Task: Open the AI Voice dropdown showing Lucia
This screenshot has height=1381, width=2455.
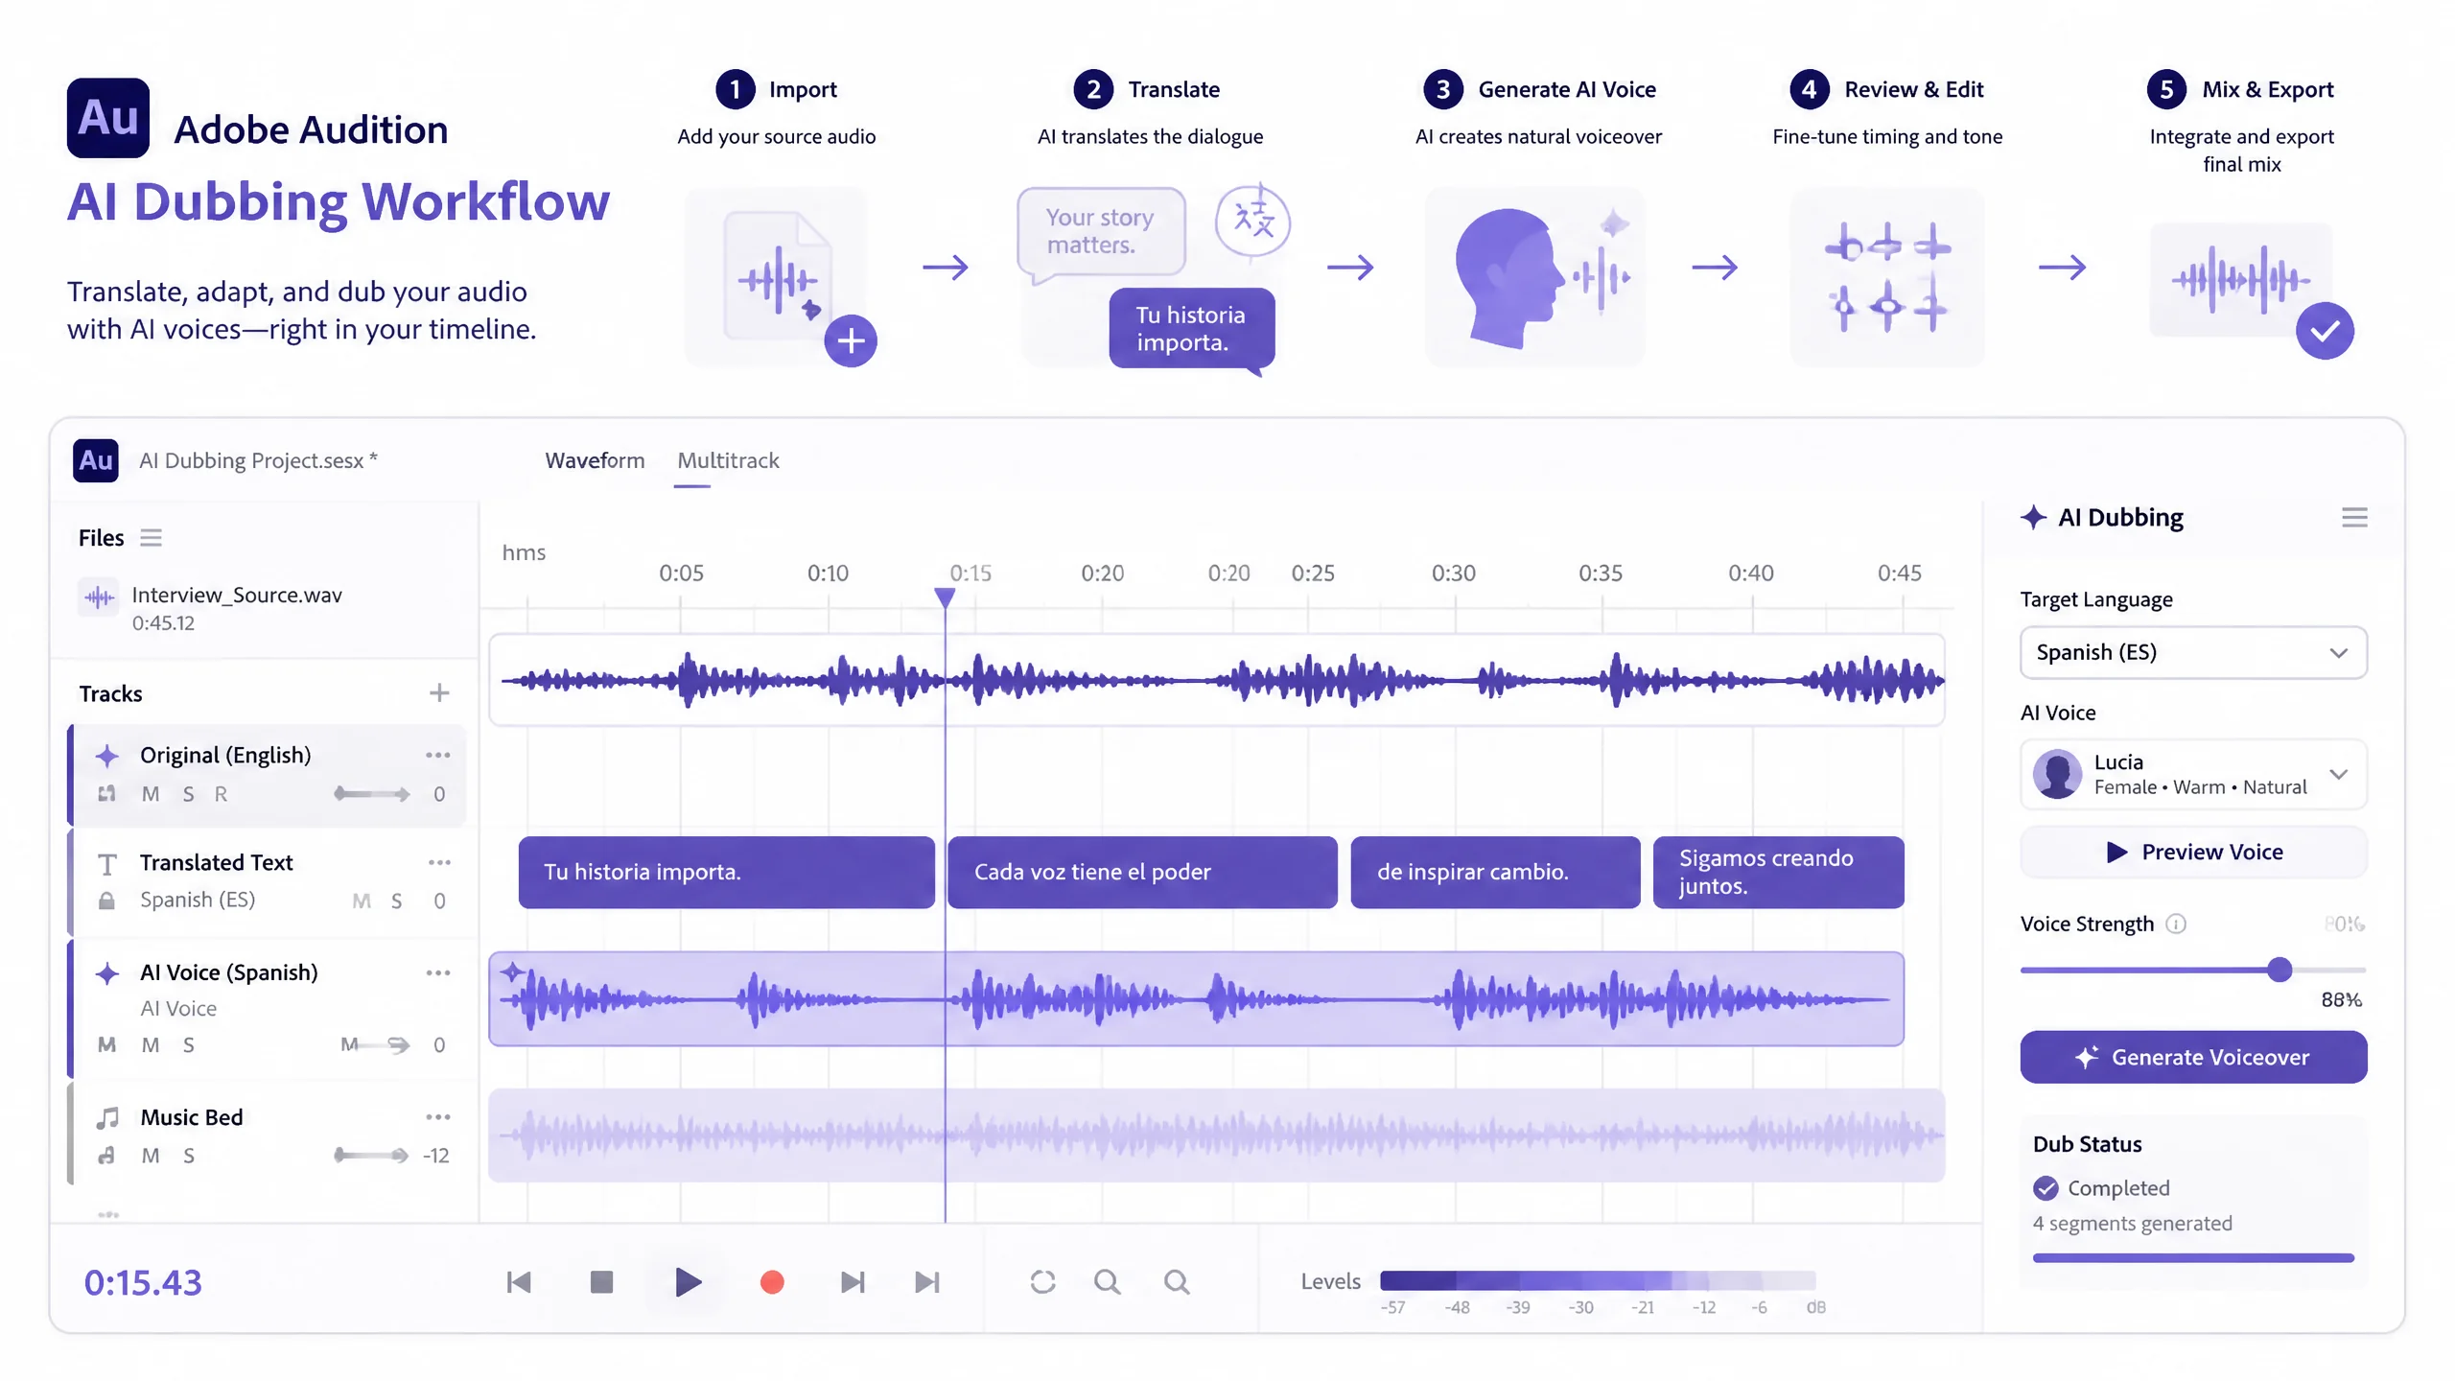Action: tap(2193, 774)
